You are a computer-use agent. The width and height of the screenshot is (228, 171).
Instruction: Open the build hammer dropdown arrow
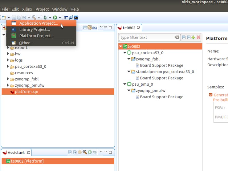coord(39,18)
